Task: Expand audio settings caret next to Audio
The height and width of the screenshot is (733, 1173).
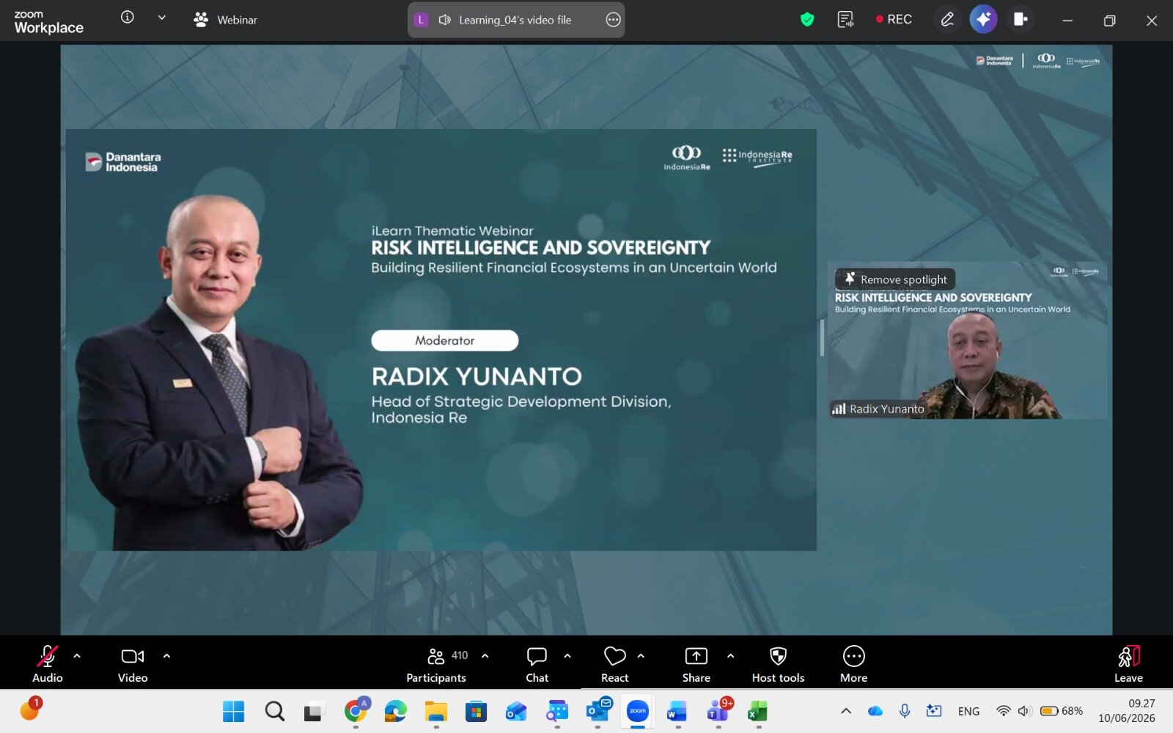Action: coord(77,656)
